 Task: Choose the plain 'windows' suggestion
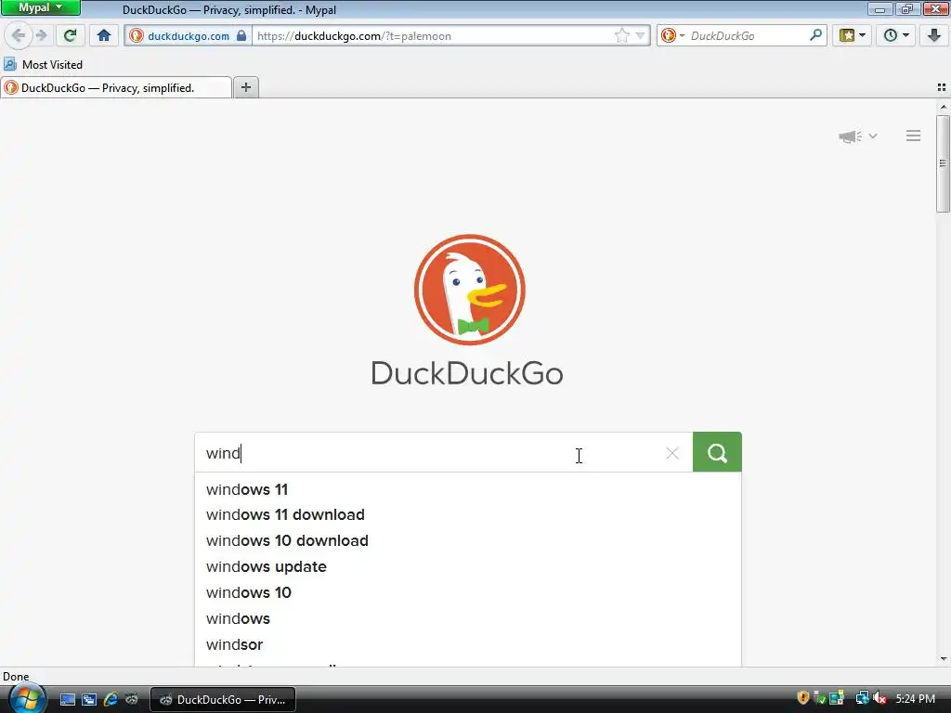468,619
